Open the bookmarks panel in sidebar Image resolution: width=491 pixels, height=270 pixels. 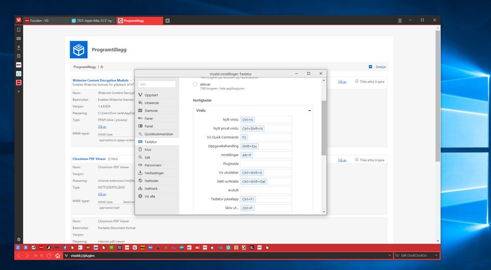click(x=19, y=30)
